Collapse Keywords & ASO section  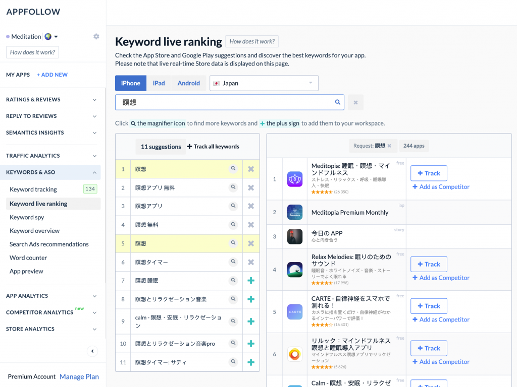(50, 172)
